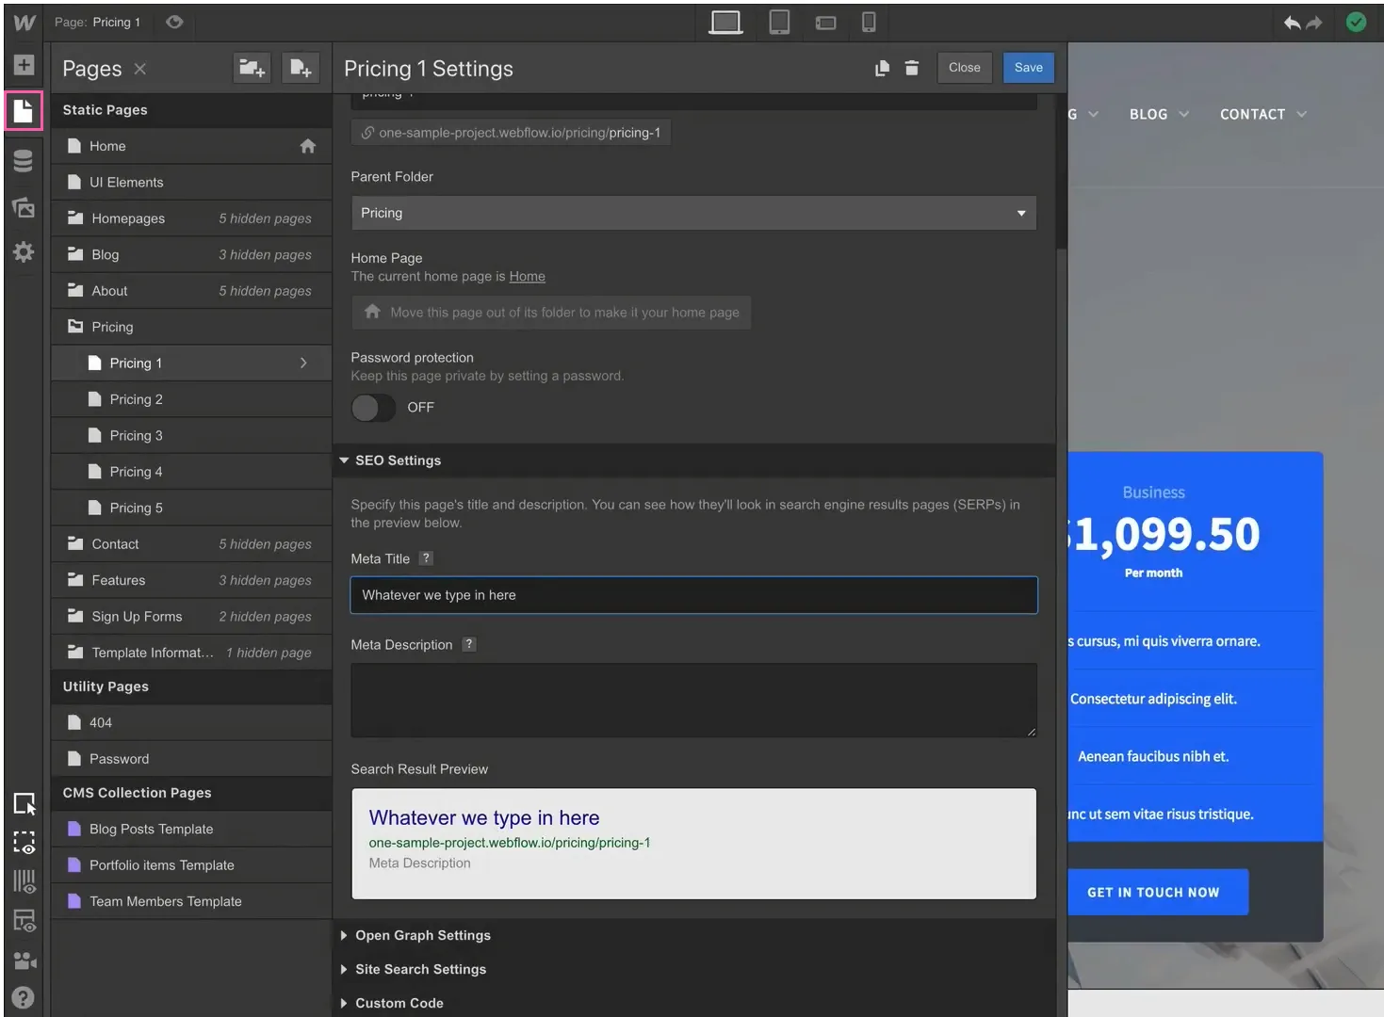Switch to mobile landscape viewport
The width and height of the screenshot is (1384, 1017).
click(x=825, y=23)
